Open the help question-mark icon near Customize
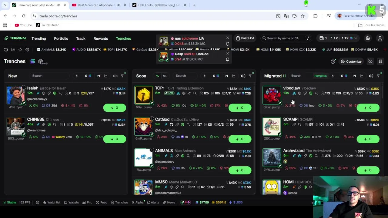The image size is (388, 218). pos(333,61)
